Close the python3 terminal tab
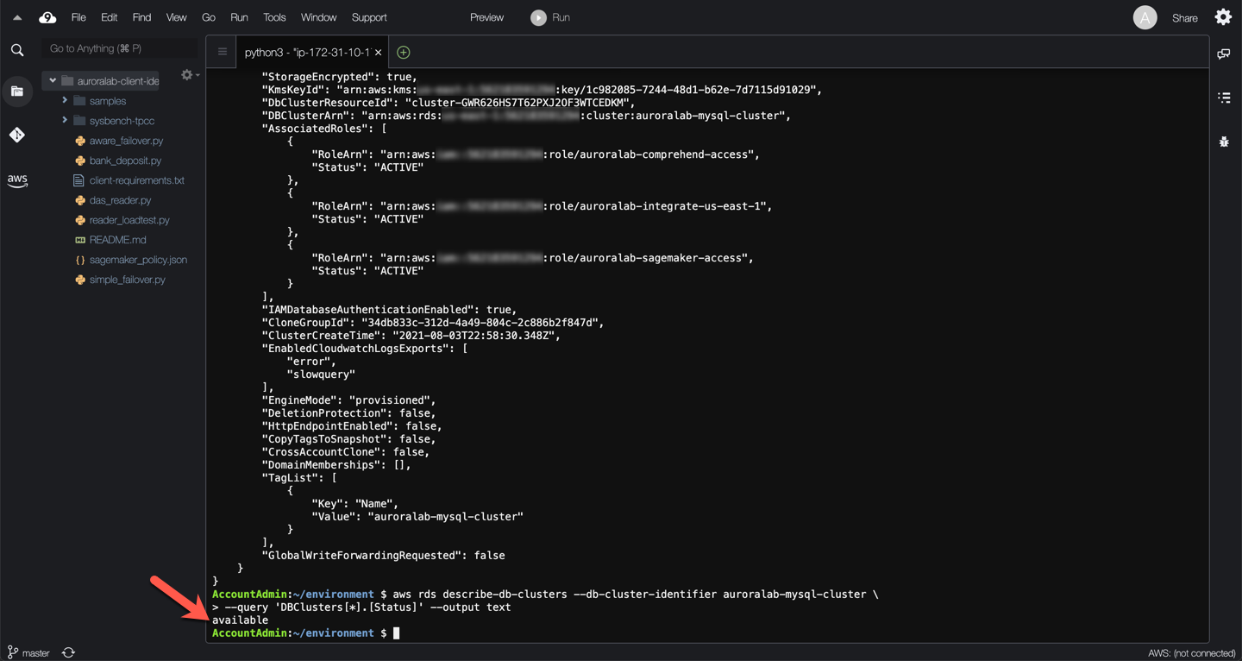The height and width of the screenshot is (661, 1242). coord(378,53)
